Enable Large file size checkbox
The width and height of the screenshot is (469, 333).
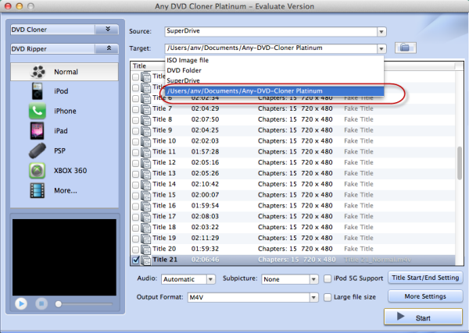[x=328, y=297]
